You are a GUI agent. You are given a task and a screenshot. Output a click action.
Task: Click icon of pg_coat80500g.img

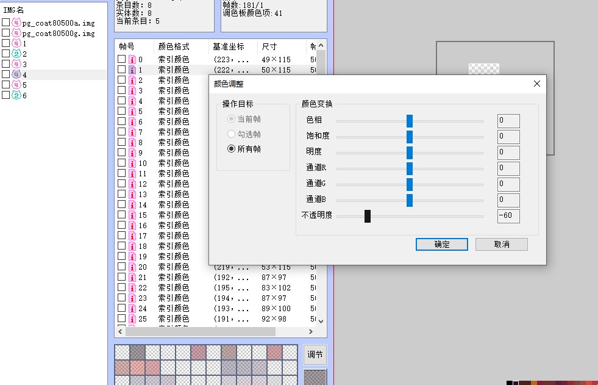16,33
